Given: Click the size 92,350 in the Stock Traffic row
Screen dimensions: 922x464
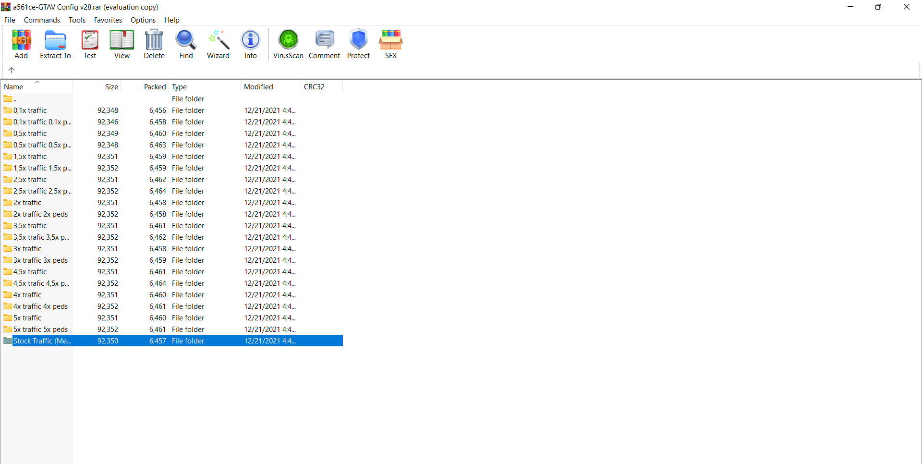Looking at the screenshot, I should click(x=108, y=341).
